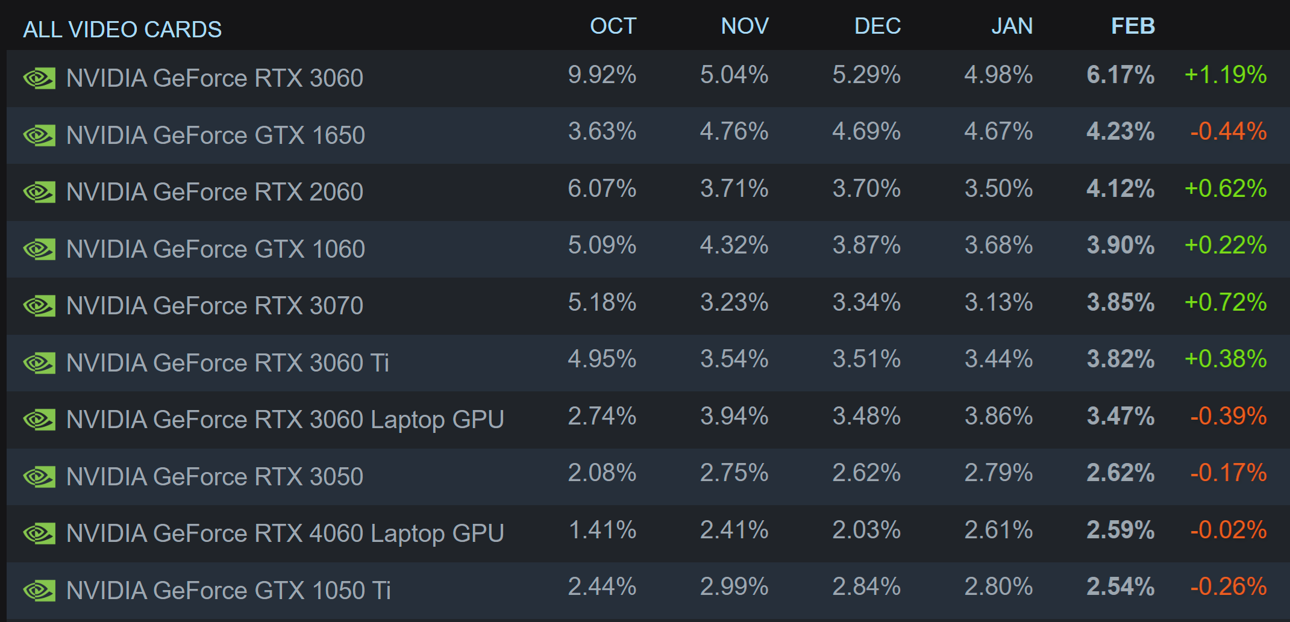Select the bold FEB column header

1133,26
